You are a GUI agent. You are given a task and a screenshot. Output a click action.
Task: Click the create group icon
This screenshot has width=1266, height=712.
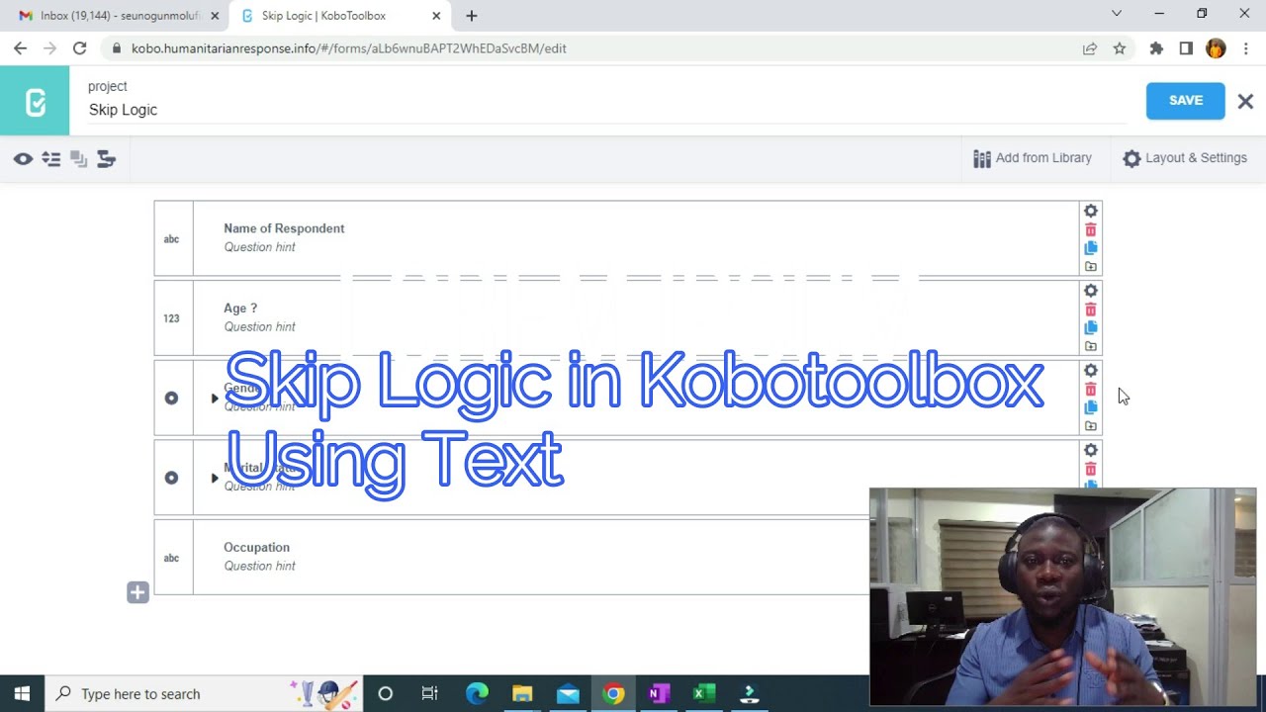tap(78, 158)
